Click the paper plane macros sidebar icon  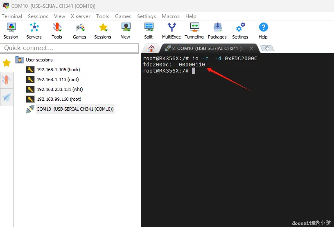coord(7,97)
